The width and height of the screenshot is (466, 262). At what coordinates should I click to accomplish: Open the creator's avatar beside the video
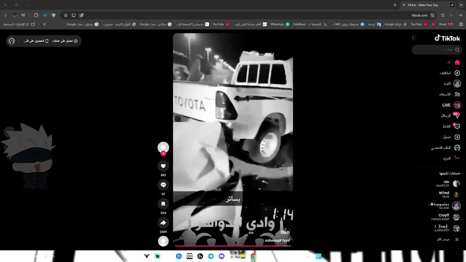click(x=163, y=147)
